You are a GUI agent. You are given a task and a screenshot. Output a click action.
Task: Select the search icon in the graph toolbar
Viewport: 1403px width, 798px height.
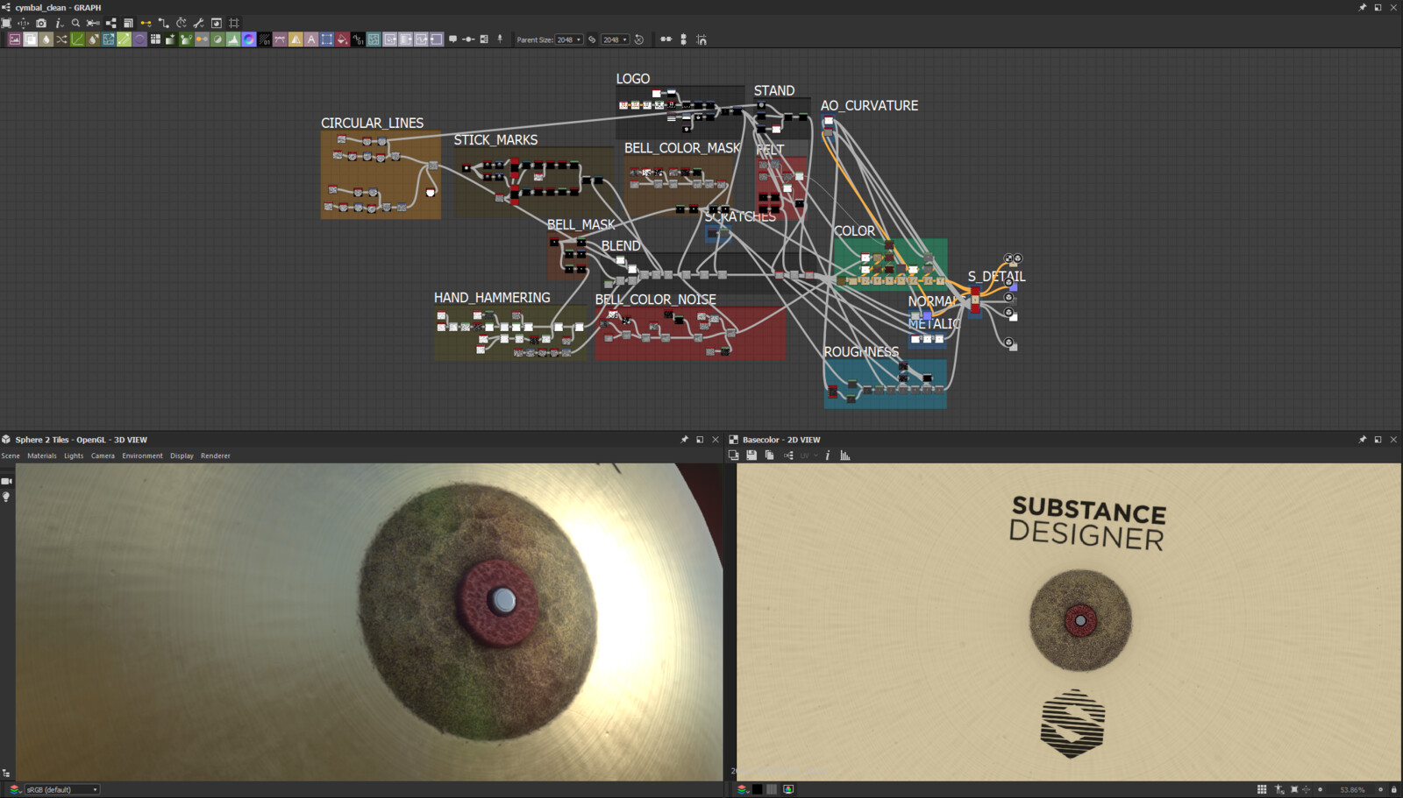(x=75, y=23)
